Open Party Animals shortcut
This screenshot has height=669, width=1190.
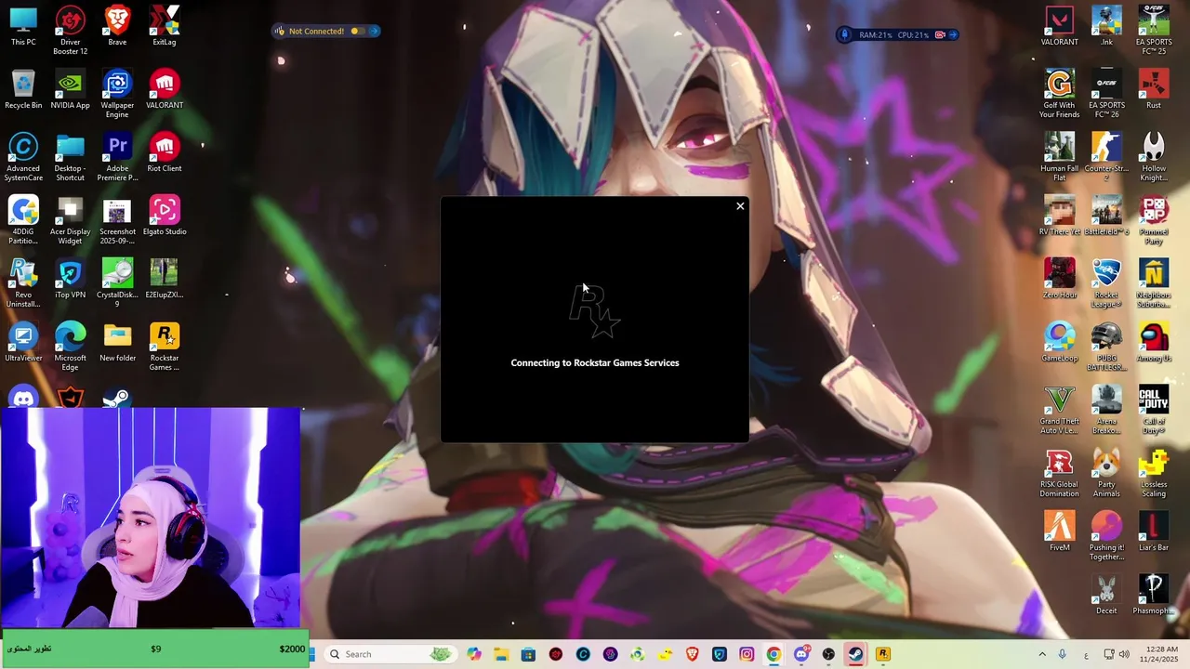coord(1106,473)
